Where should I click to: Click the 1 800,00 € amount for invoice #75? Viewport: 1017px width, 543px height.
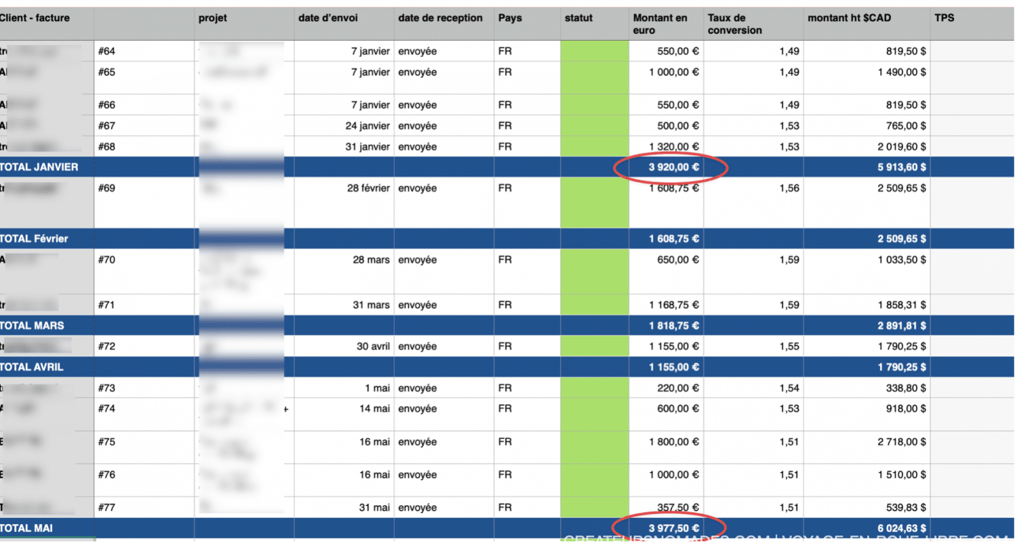(674, 442)
